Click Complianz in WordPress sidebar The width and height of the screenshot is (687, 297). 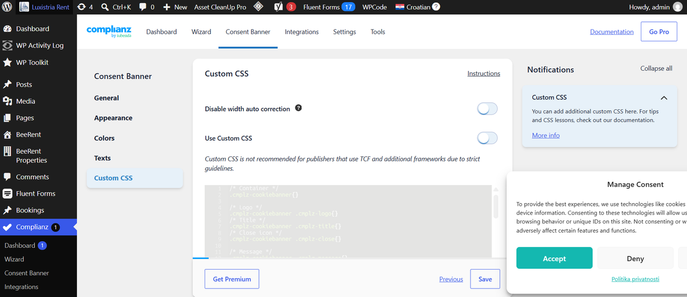pos(38,227)
